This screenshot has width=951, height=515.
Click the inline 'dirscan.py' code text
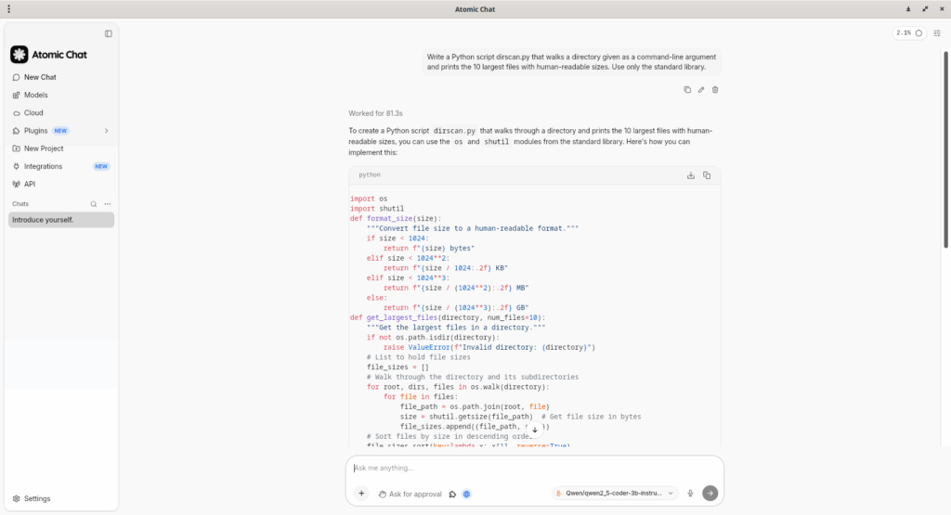[454, 131]
